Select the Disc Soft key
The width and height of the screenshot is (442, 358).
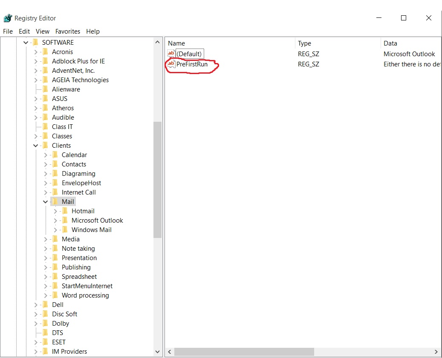[x=64, y=314]
